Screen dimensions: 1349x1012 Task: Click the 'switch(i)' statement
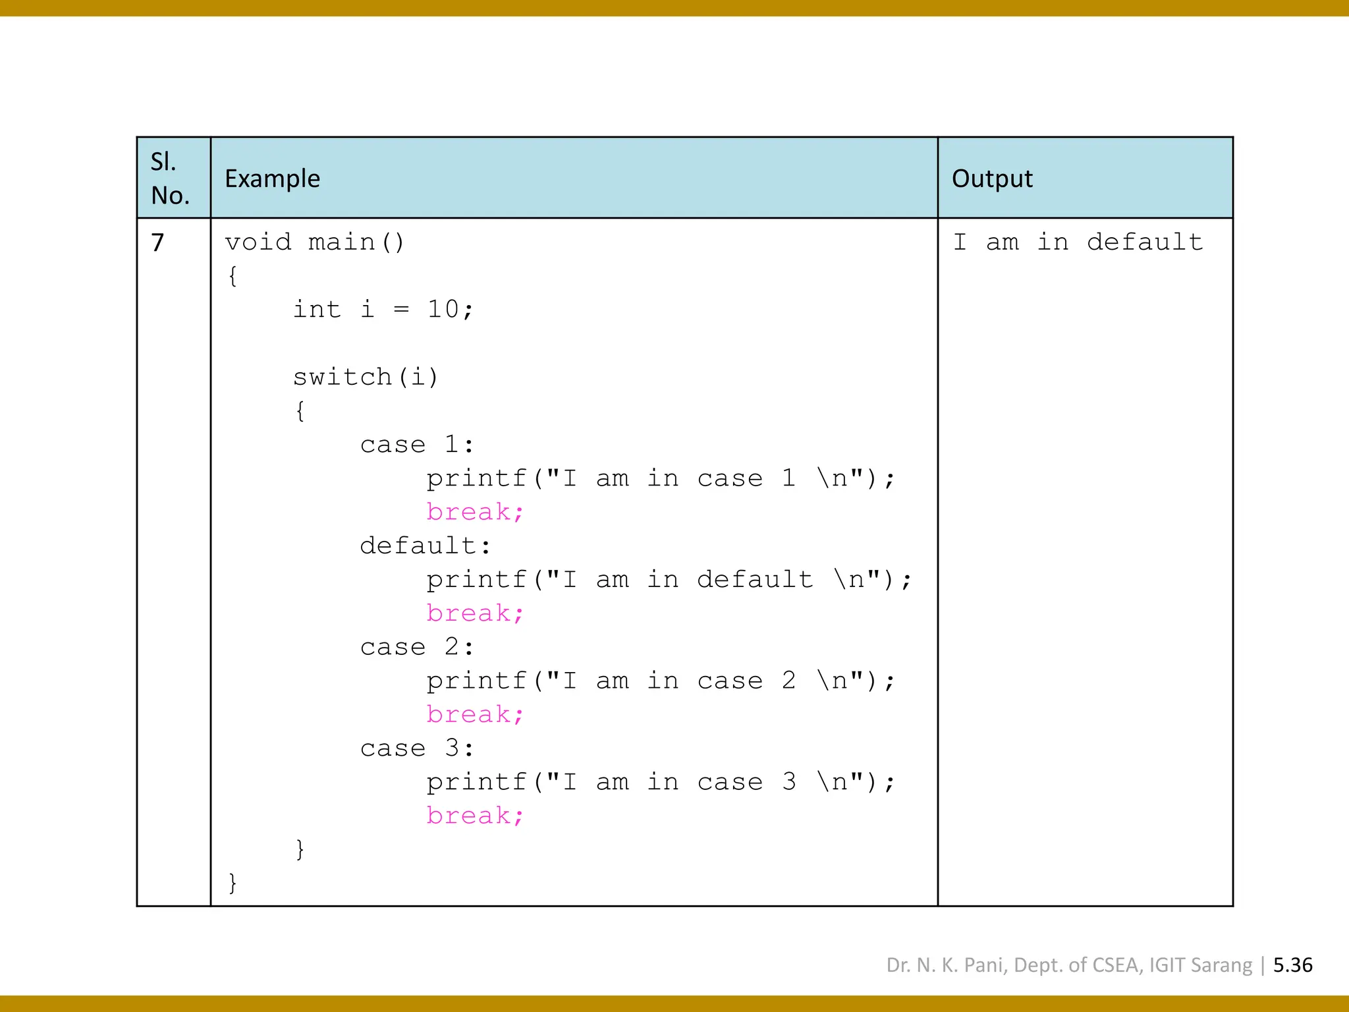coord(366,378)
